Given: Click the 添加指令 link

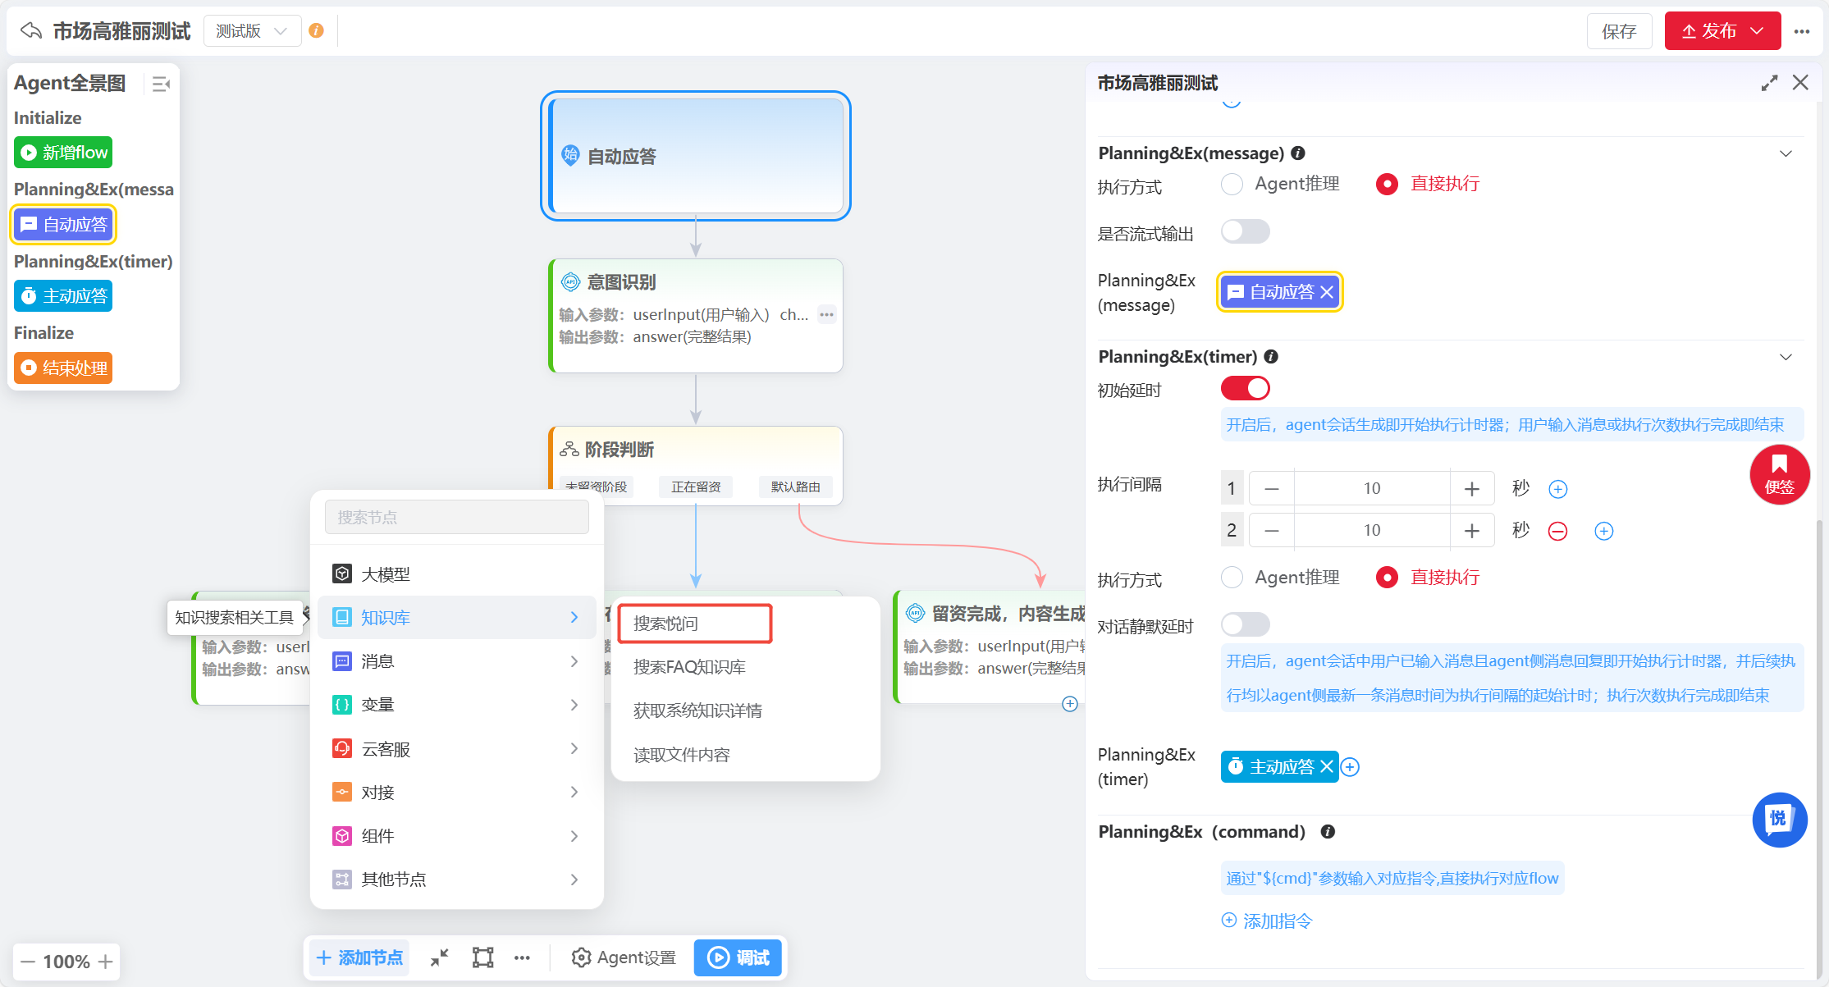Looking at the screenshot, I should click(1269, 920).
